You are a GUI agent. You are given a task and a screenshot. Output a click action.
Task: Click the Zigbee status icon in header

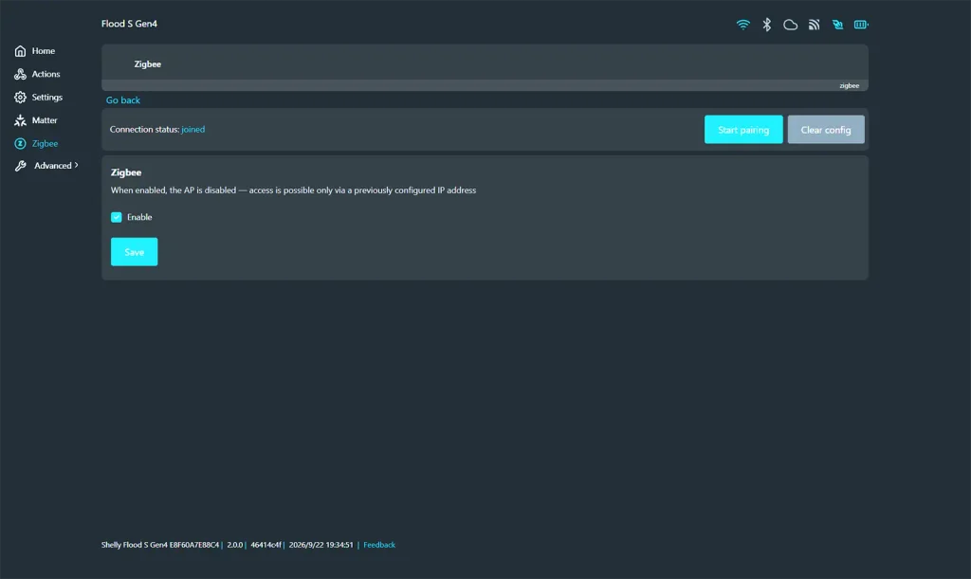[837, 25]
